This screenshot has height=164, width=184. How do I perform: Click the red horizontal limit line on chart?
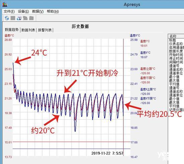(x=72, y=142)
